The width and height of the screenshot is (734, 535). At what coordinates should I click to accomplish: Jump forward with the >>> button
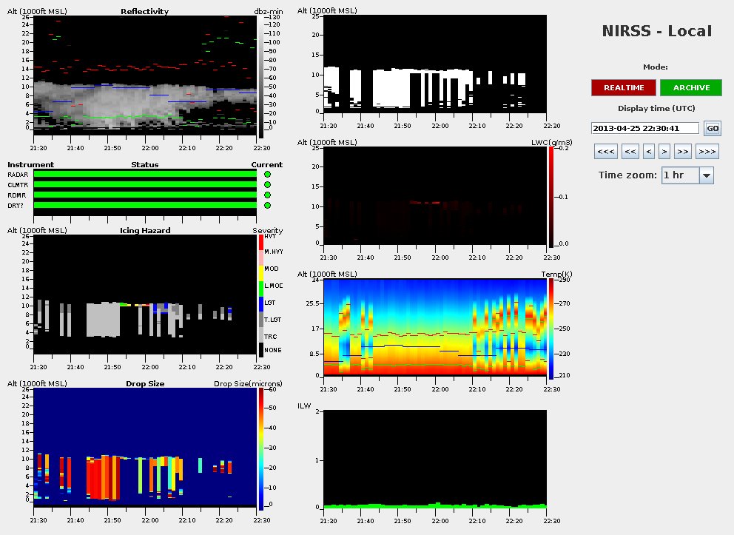tap(707, 152)
